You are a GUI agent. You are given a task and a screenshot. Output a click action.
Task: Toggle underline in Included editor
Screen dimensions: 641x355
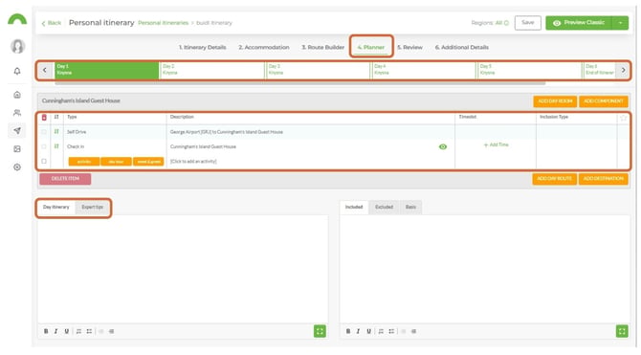(x=368, y=331)
